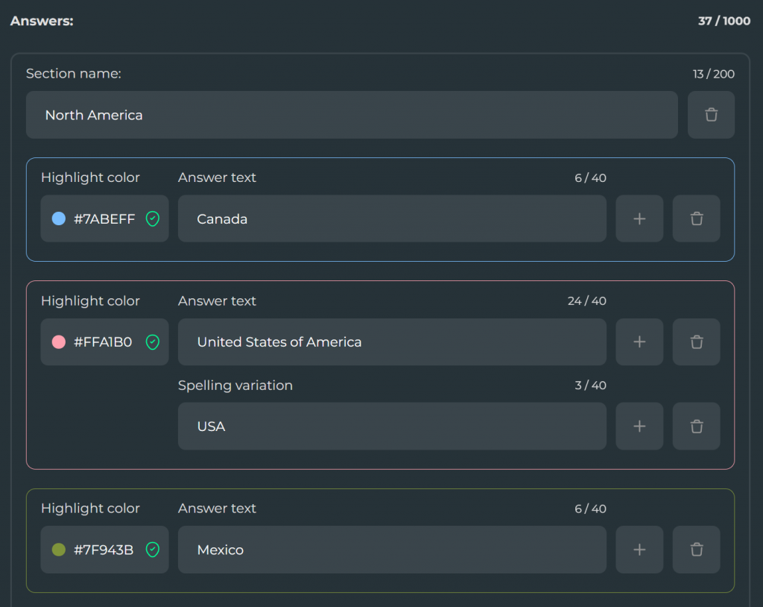This screenshot has width=763, height=607.
Task: Click the shield check icon beside #7F943B
Action: (152, 550)
